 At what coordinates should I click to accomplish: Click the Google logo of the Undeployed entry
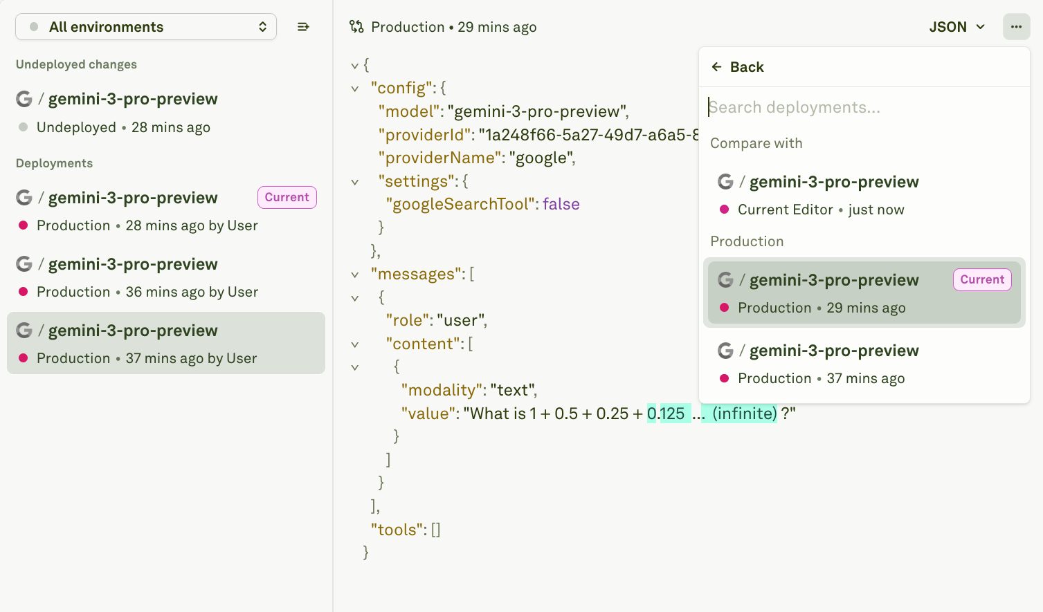[24, 99]
